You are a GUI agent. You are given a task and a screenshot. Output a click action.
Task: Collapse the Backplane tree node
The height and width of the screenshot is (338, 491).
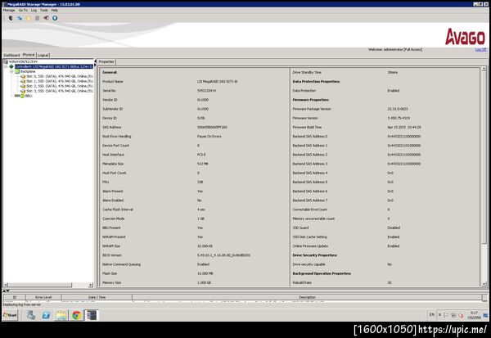pyautogui.click(x=11, y=71)
